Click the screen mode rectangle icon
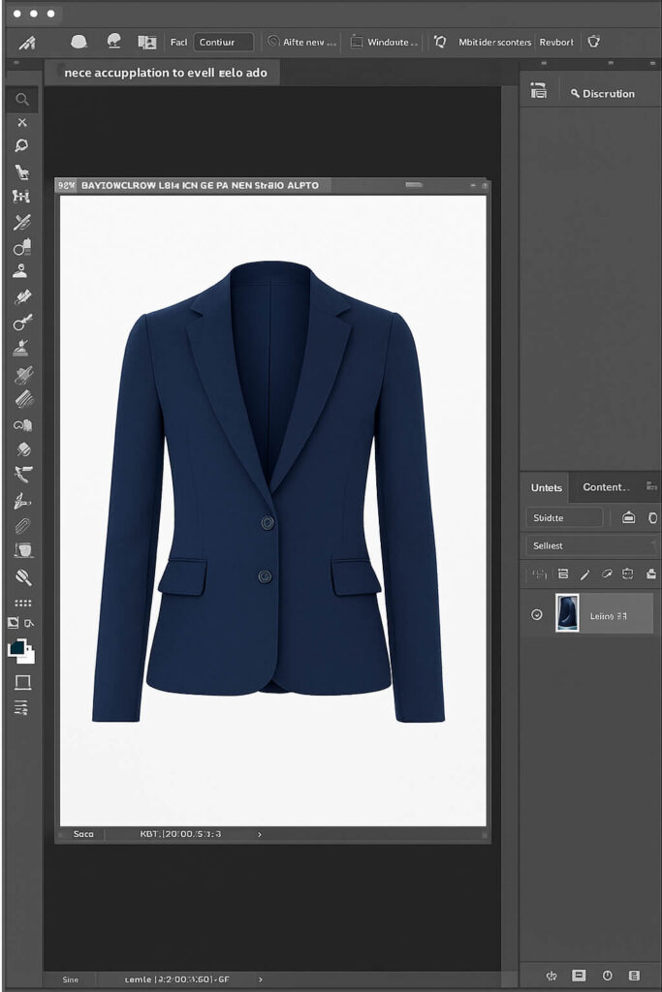Image resolution: width=662 pixels, height=992 pixels. [x=22, y=683]
